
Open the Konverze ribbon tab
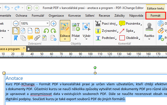click(75, 16)
